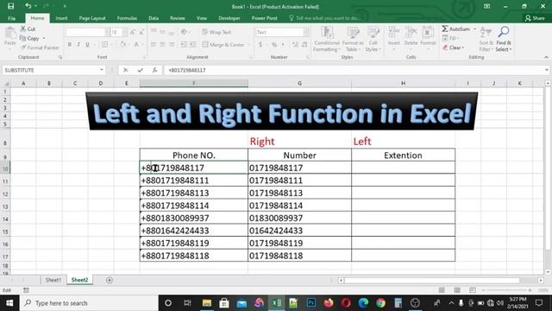Click the Extention header cell
This screenshot has width=552, height=311.
tap(403, 155)
